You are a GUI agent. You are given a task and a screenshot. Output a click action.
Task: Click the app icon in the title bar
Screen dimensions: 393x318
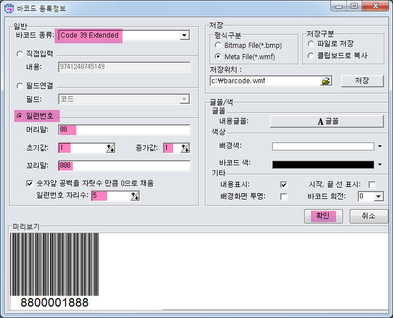point(9,8)
